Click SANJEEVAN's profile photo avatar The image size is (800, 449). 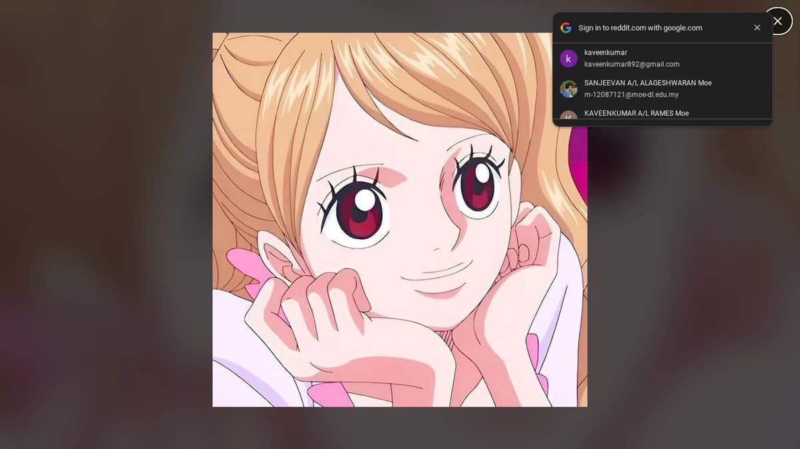pos(568,89)
